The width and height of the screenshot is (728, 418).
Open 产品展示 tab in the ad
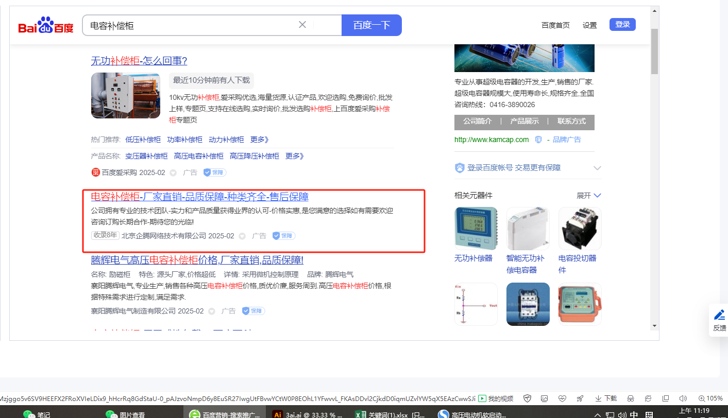(524, 121)
